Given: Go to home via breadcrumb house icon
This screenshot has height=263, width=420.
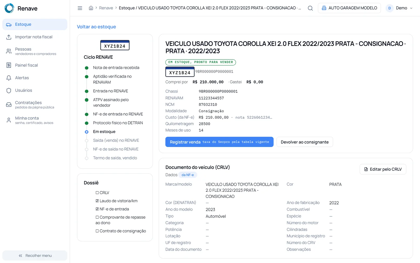Looking at the screenshot, I should (91, 8).
